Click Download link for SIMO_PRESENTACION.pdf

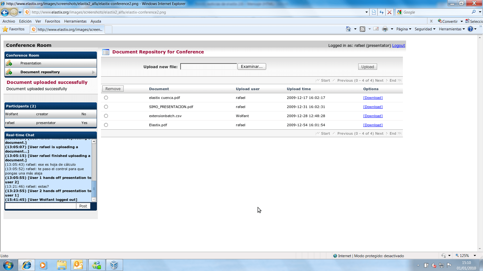tap(373, 107)
